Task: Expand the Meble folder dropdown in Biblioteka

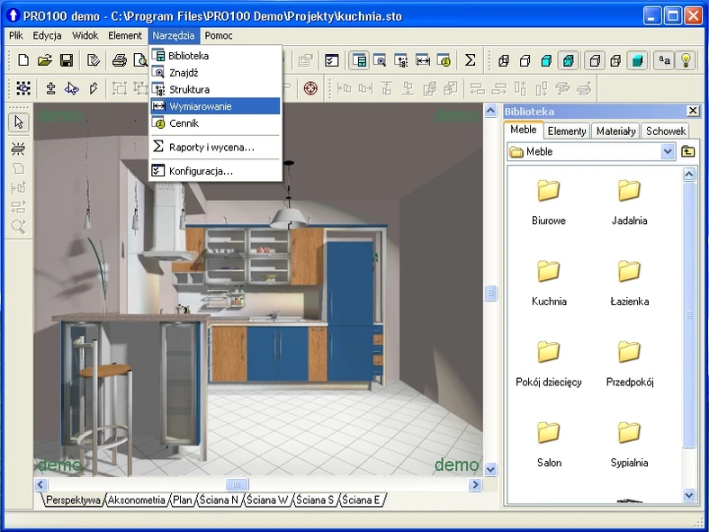Action: [x=668, y=152]
